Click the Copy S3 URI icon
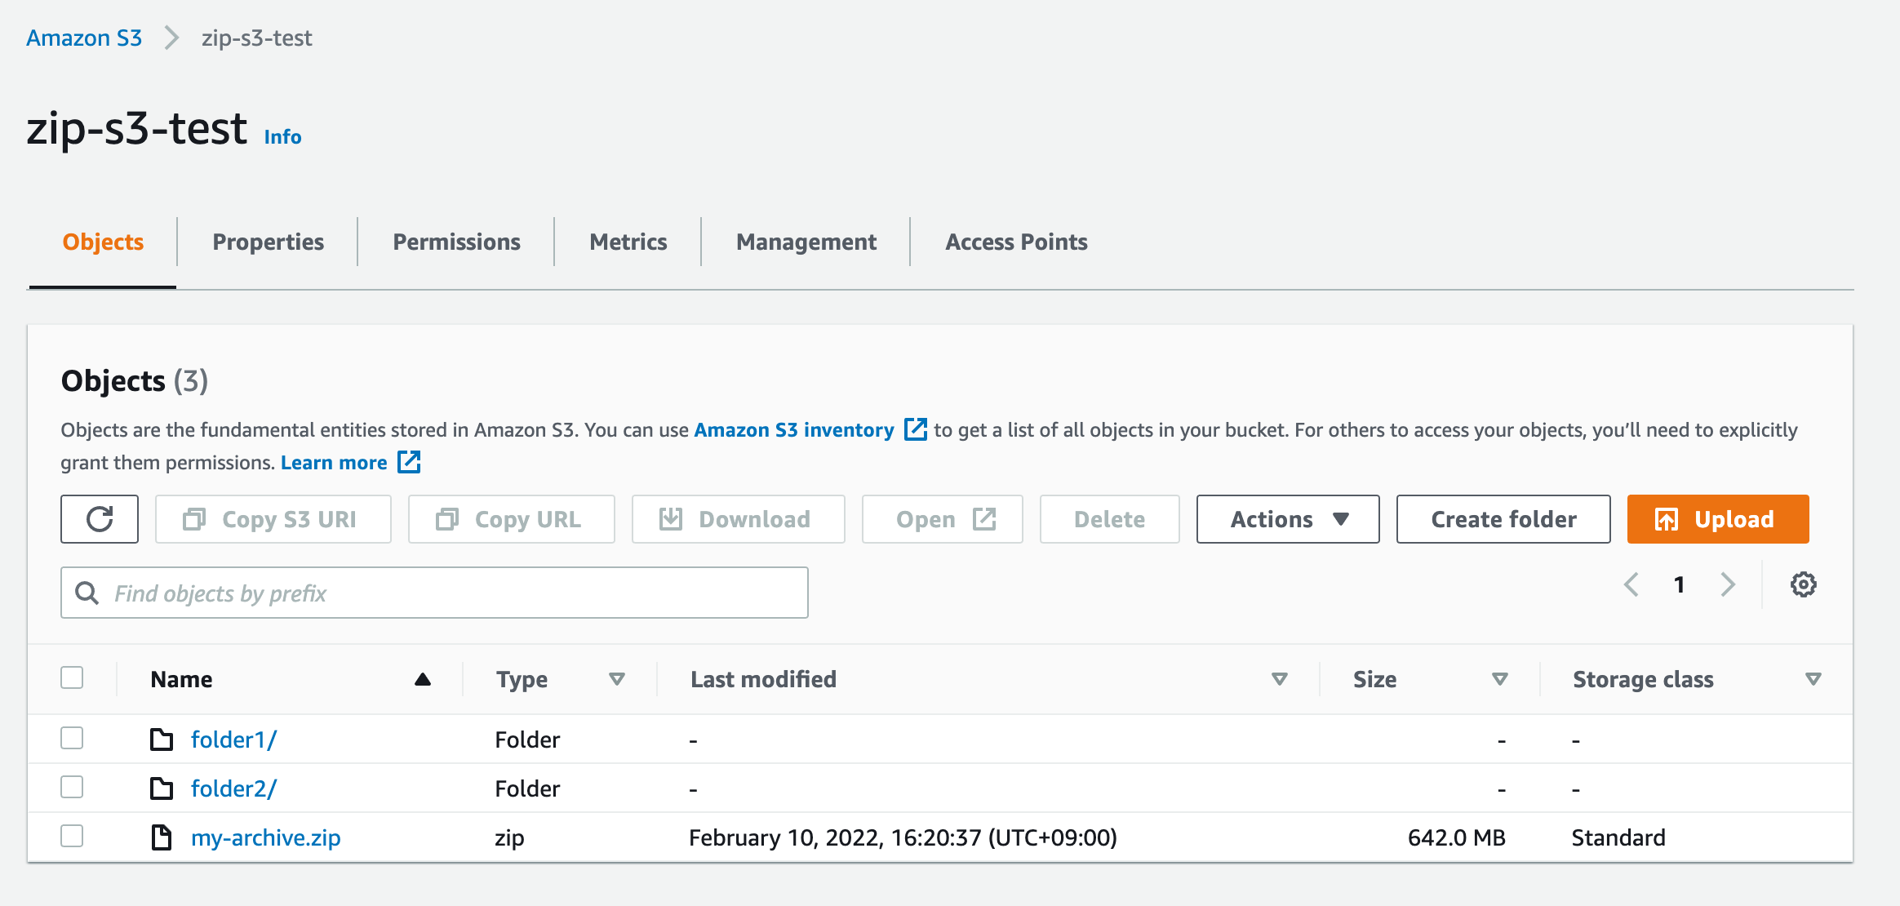Viewport: 1900px width, 906px height. click(194, 519)
